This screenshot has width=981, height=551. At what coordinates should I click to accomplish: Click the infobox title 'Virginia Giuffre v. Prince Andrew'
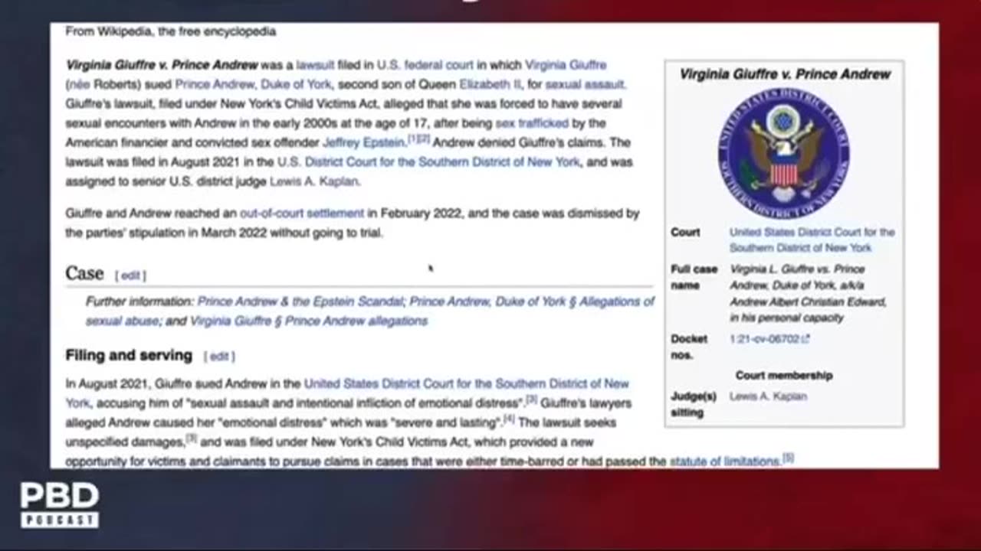point(785,74)
